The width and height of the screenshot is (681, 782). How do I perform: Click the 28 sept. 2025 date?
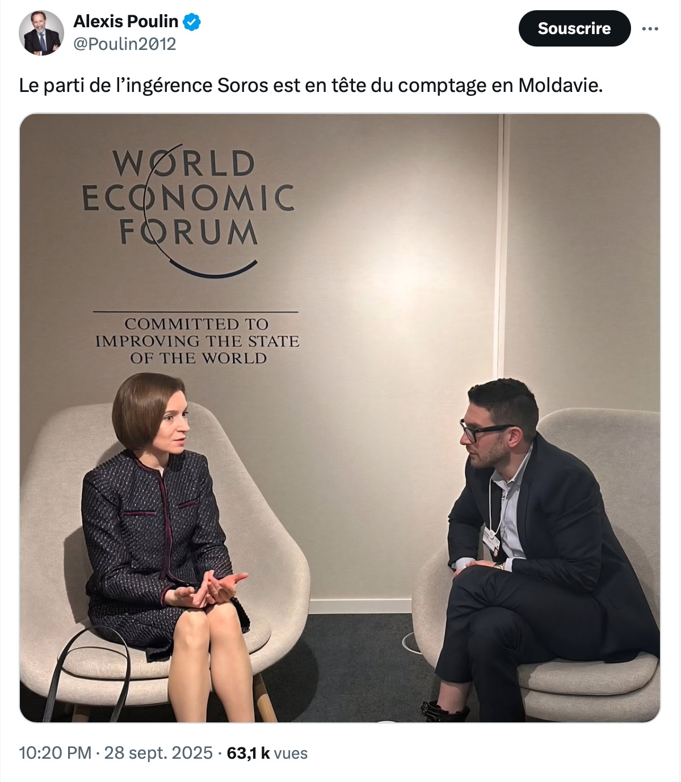[158, 753]
